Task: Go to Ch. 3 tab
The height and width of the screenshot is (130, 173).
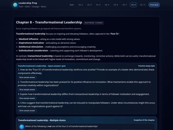Action: (89, 5)
